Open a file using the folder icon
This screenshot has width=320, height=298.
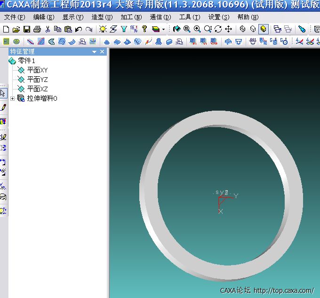point(16,29)
